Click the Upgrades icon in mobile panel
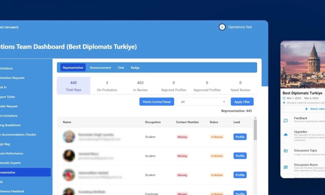325x195 pixels. click(286, 135)
